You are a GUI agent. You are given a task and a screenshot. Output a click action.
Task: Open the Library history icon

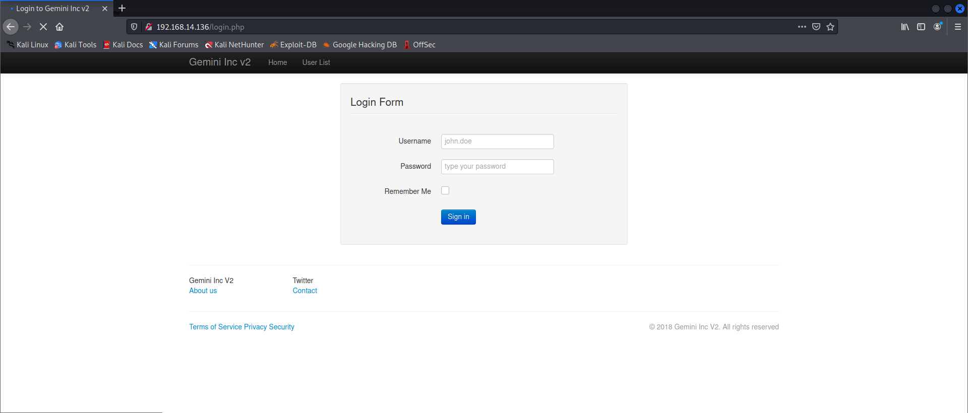[905, 27]
